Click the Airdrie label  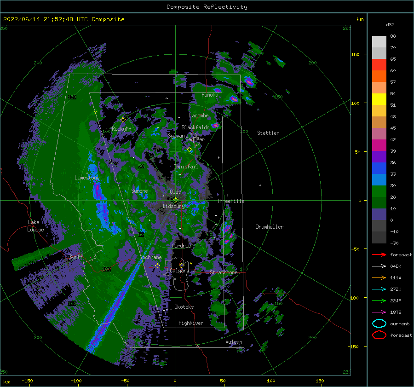(181, 246)
